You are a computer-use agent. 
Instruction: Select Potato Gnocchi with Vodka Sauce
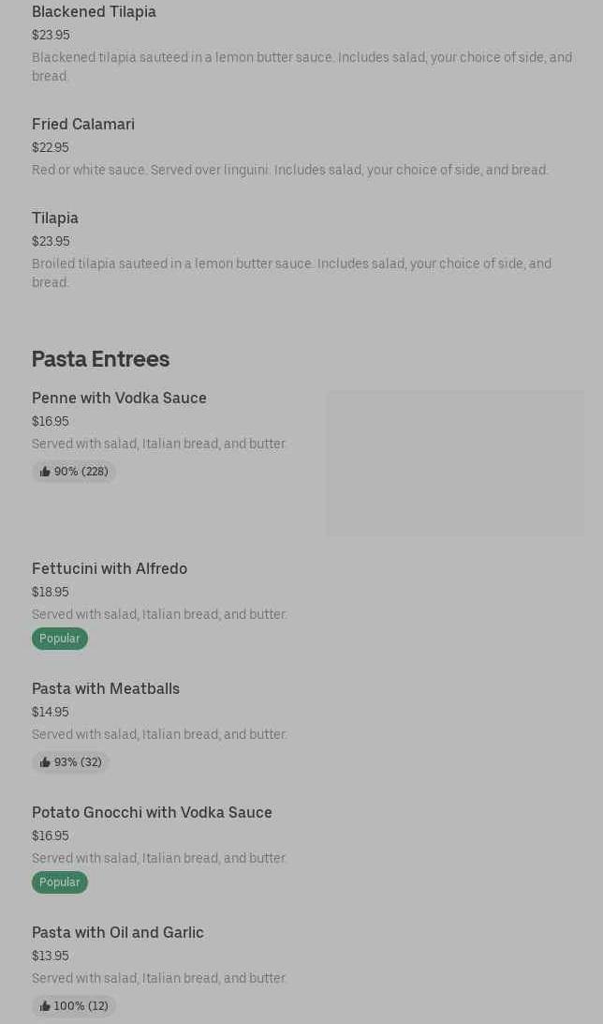152,812
